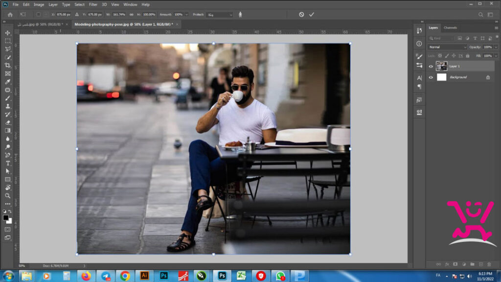501x282 pixels.
Task: Toggle Lock All padlock in Layers panel
Action: point(468,56)
